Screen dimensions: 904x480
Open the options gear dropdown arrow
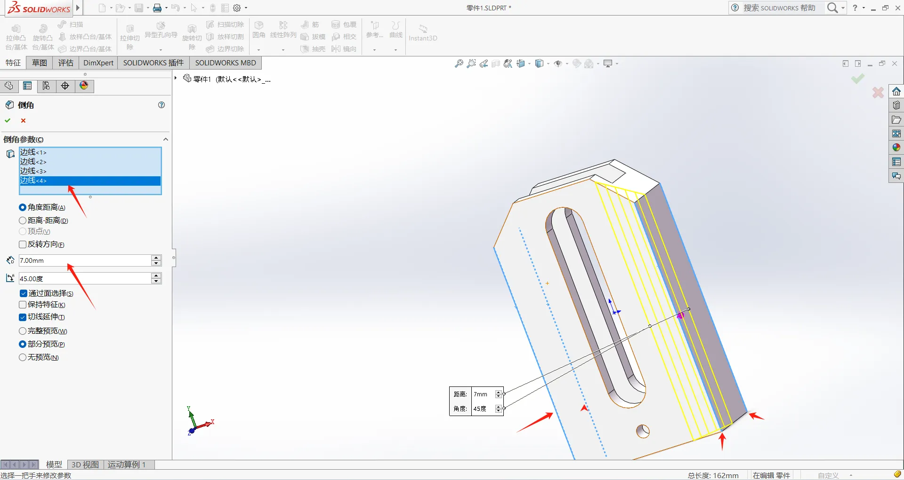coord(246,8)
